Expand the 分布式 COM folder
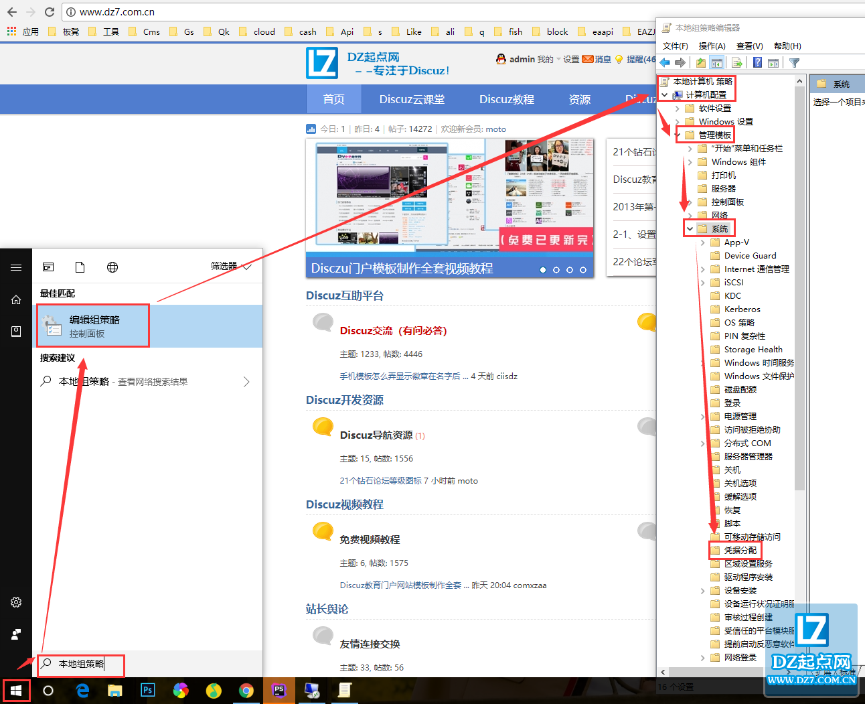865x704 pixels. [x=703, y=443]
